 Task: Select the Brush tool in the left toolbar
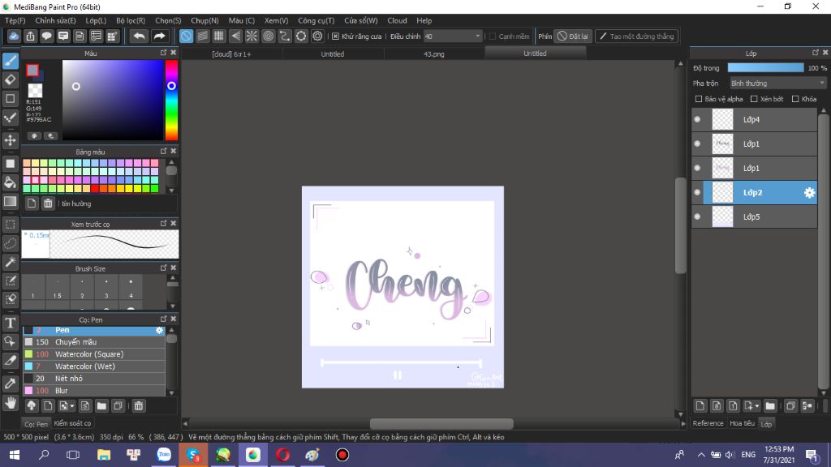pos(11,61)
